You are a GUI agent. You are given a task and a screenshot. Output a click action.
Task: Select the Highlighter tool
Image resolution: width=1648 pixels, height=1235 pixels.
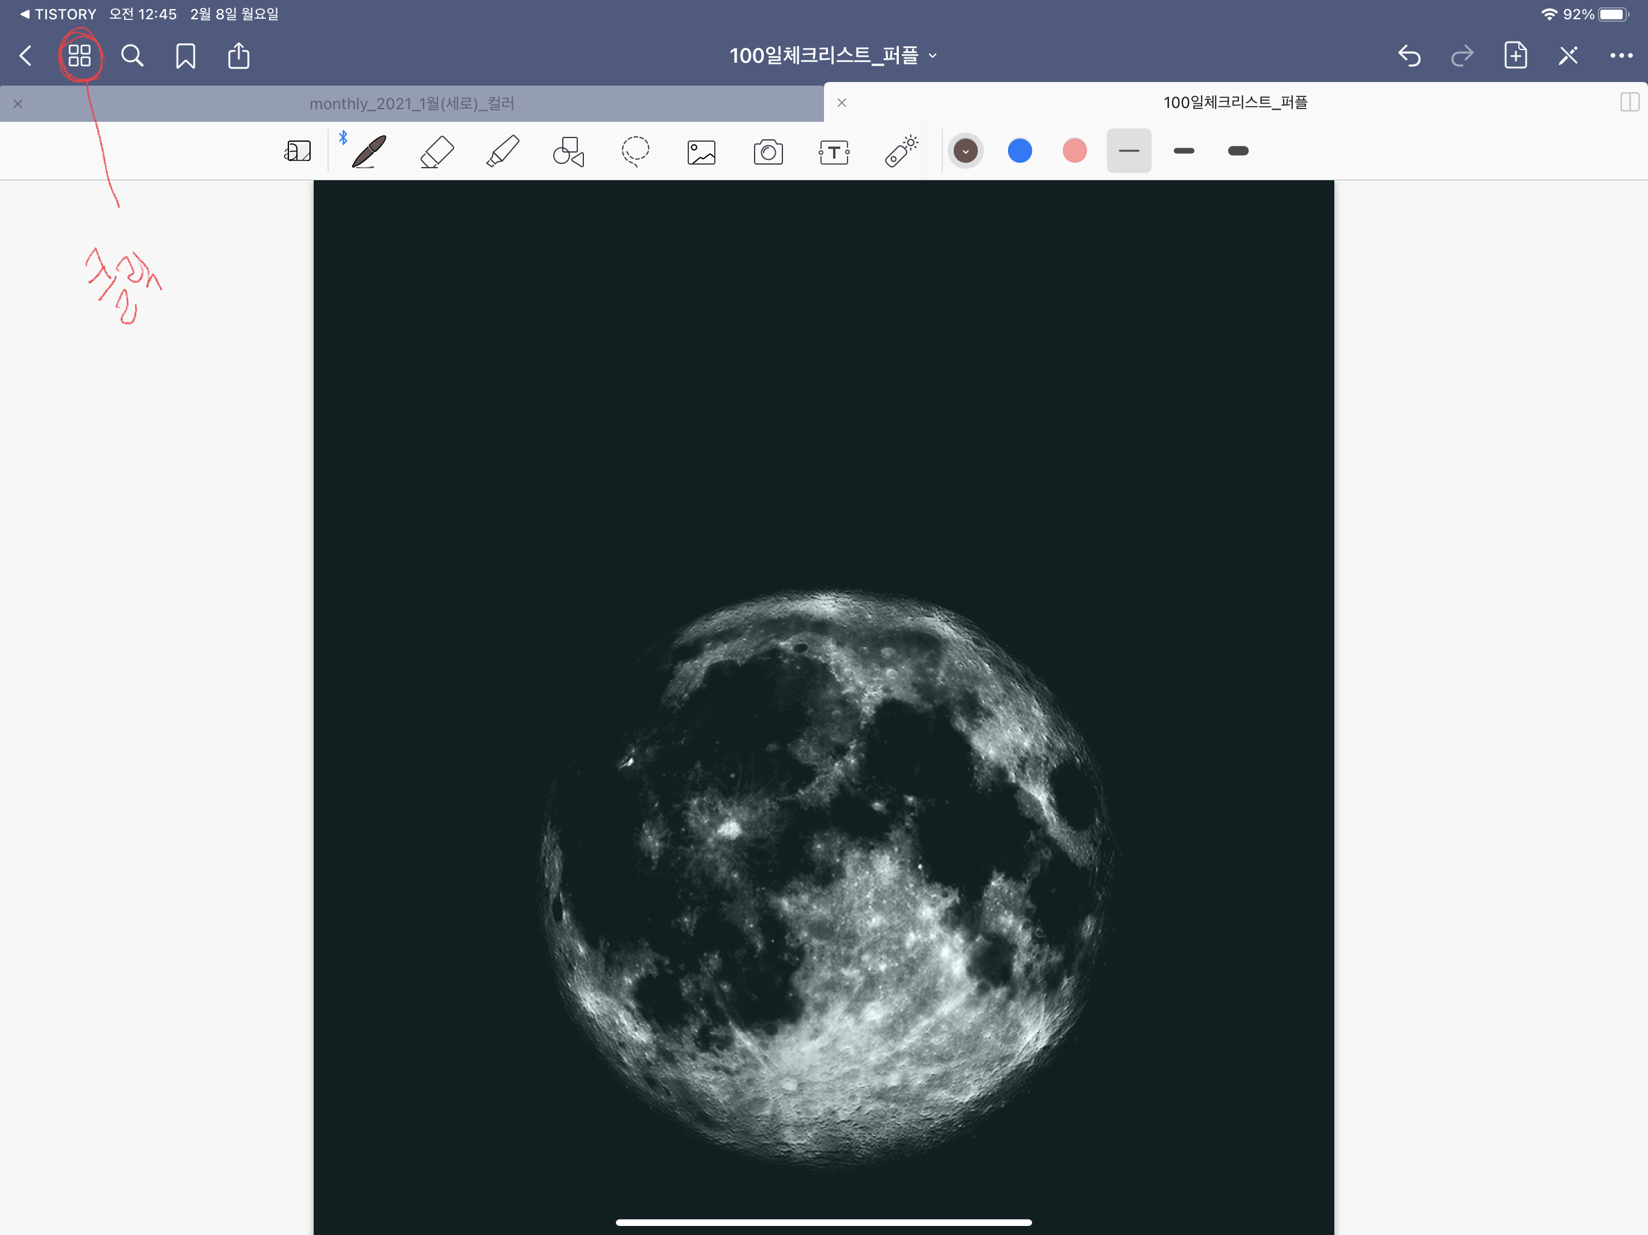[503, 152]
